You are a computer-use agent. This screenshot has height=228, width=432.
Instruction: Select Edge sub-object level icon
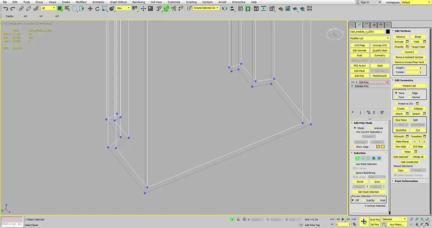[363, 158]
